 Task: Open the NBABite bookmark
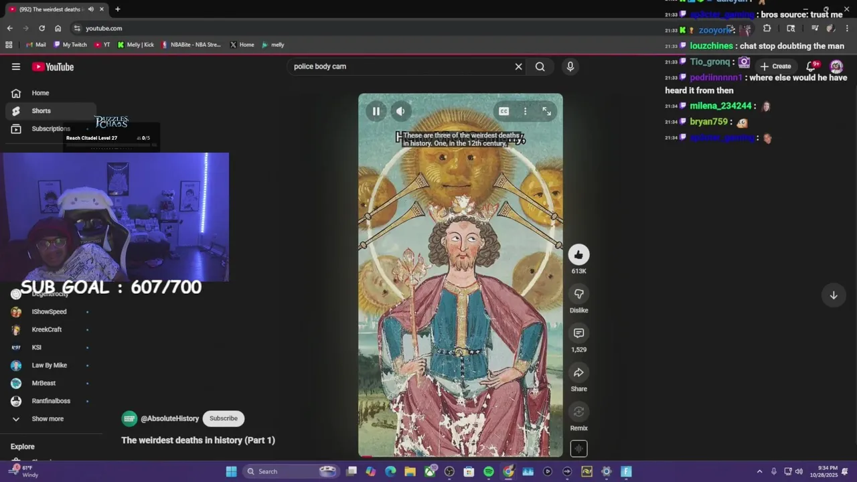point(191,45)
